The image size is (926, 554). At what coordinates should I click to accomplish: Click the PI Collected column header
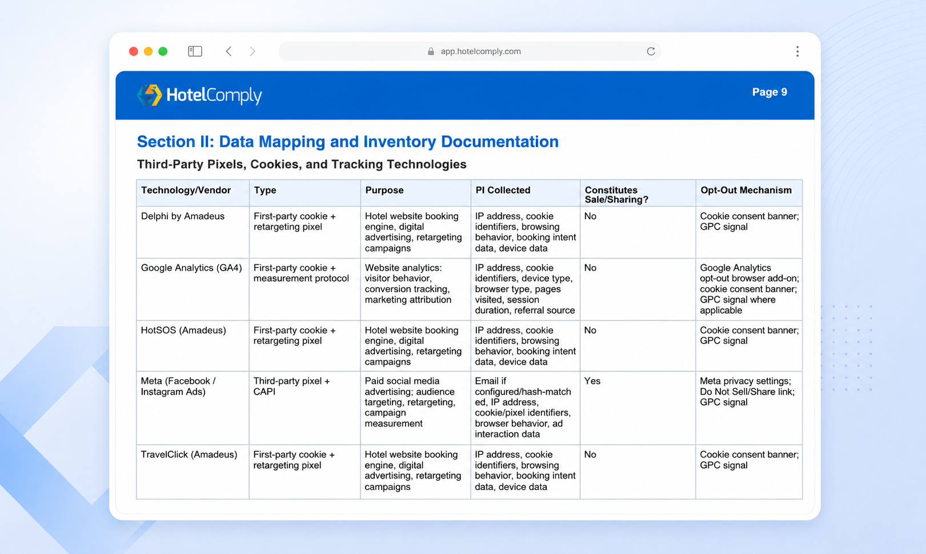[525, 193]
